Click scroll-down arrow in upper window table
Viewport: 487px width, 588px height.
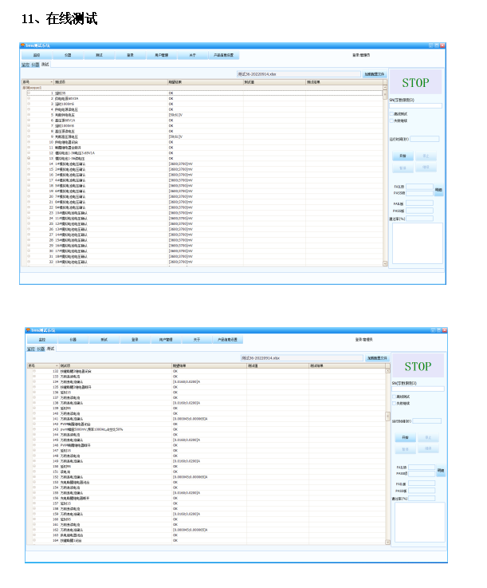tap(385, 263)
